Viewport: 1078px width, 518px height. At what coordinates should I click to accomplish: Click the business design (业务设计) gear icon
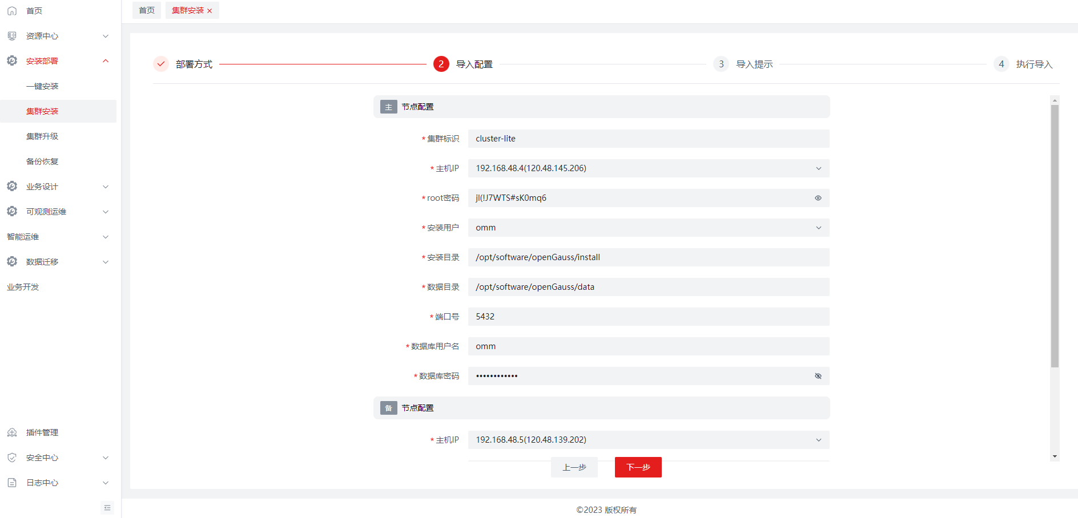click(x=12, y=187)
